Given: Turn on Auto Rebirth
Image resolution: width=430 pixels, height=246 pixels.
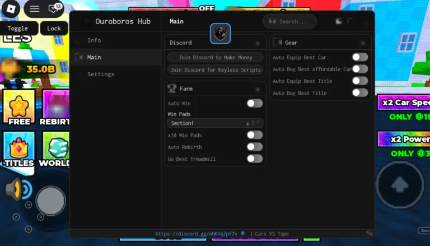Looking at the screenshot, I should (255, 147).
